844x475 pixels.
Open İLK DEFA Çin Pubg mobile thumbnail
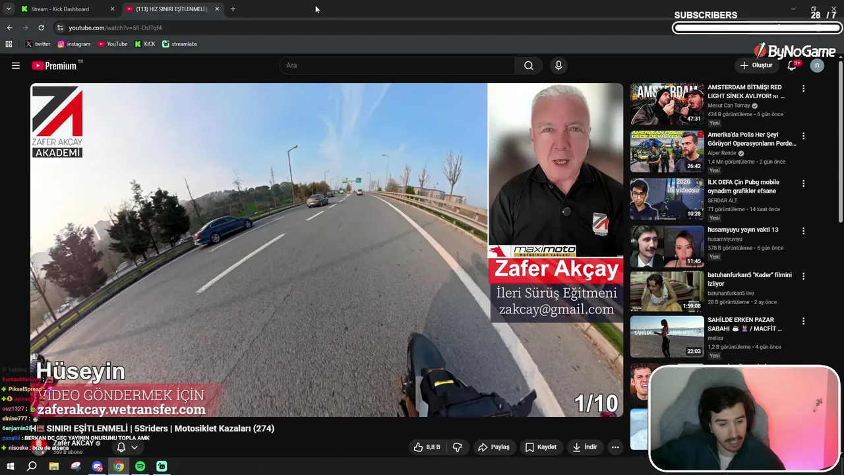[x=667, y=199]
